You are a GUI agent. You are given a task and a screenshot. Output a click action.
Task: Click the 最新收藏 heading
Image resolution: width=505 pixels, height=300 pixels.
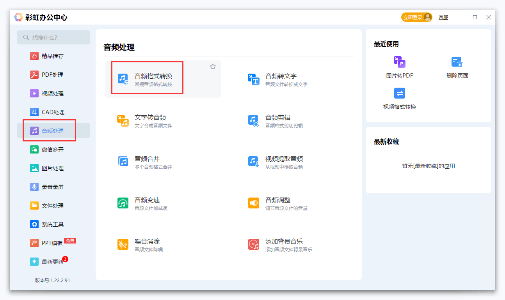[386, 142]
